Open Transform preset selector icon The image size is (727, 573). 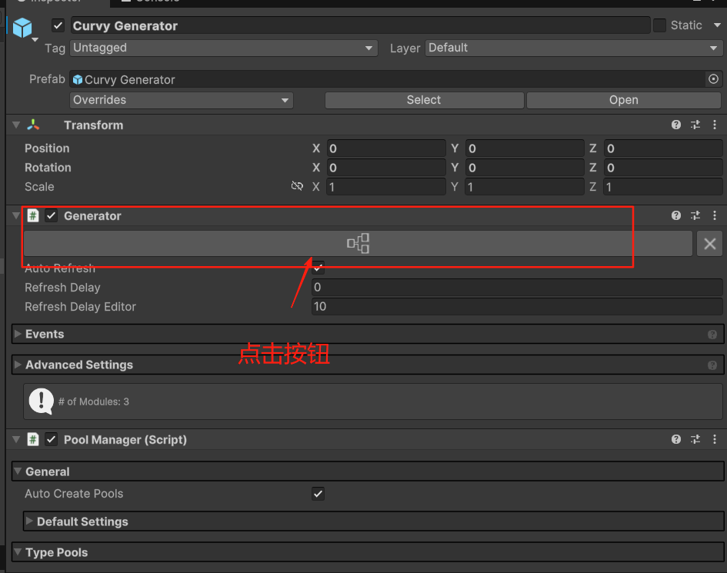(695, 125)
